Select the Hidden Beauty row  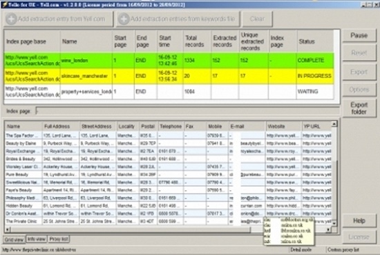point(168,205)
